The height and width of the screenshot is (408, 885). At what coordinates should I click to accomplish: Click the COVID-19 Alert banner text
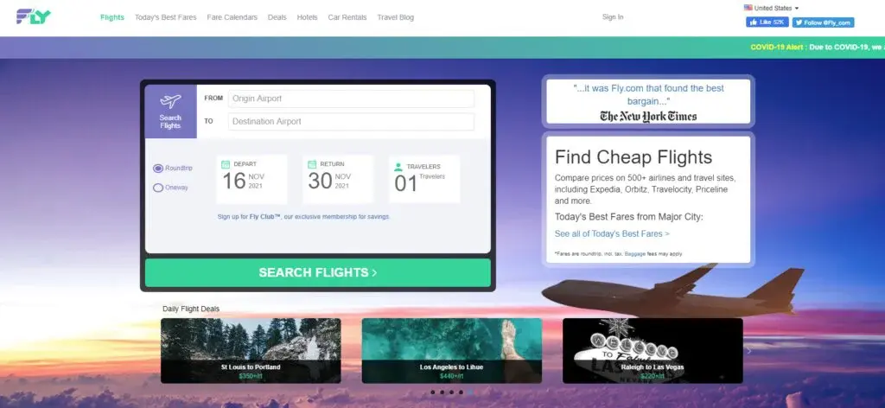pyautogui.click(x=818, y=48)
